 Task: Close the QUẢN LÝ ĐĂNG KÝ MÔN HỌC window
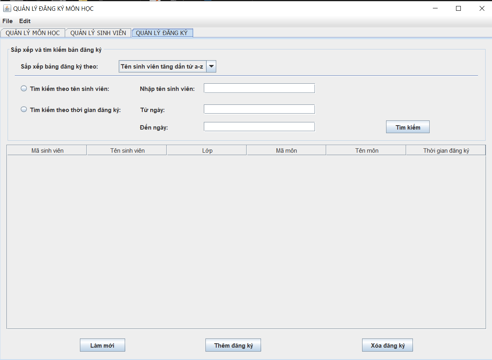coord(482,8)
